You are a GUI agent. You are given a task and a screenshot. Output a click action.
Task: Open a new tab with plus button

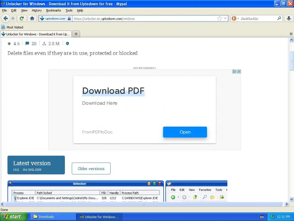click(76, 34)
